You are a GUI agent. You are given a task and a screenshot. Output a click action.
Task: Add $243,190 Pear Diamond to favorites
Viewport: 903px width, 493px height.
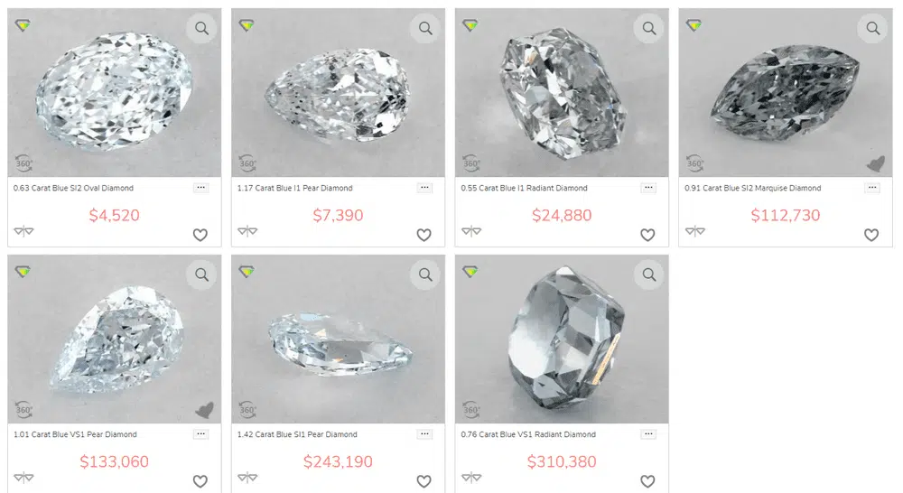424,481
